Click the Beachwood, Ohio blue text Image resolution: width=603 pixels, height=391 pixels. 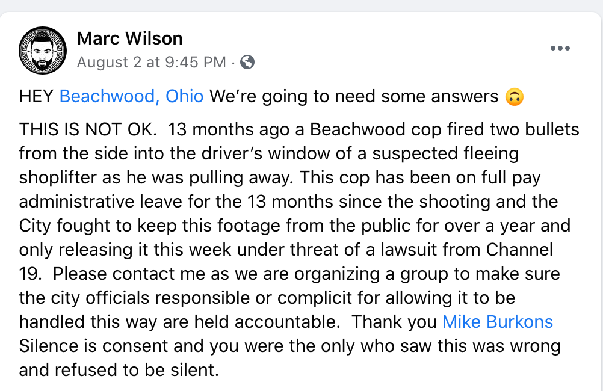point(131,96)
